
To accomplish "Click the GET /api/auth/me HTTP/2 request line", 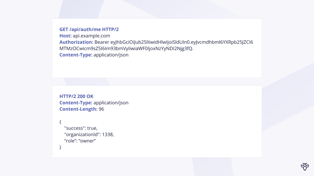I will 89,29.
